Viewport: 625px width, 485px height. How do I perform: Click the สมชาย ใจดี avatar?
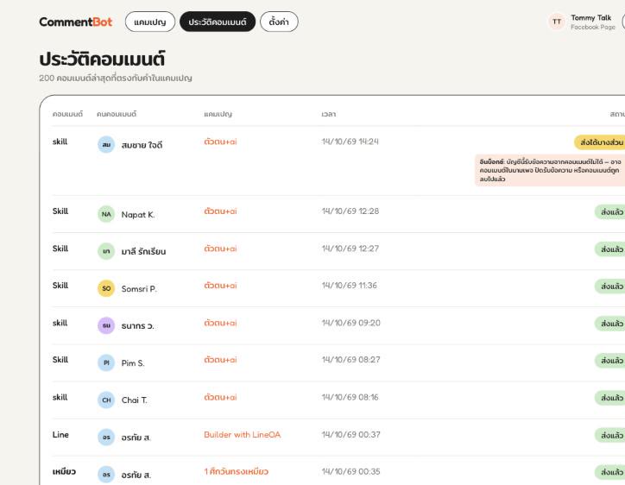point(106,145)
